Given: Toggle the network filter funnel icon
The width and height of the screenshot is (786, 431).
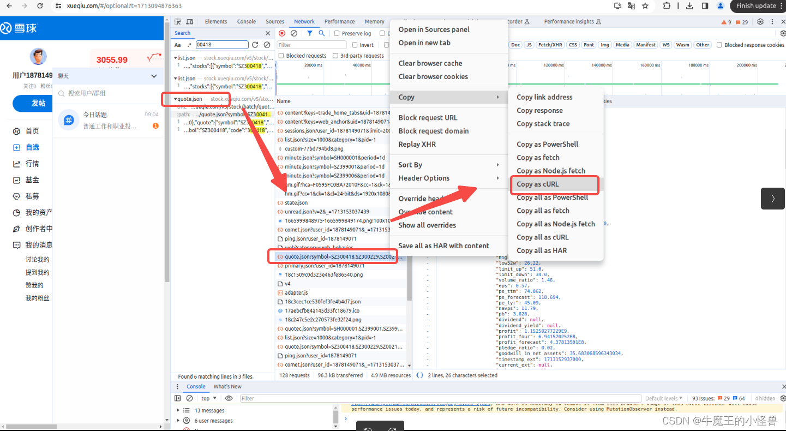Looking at the screenshot, I should click(x=310, y=33).
